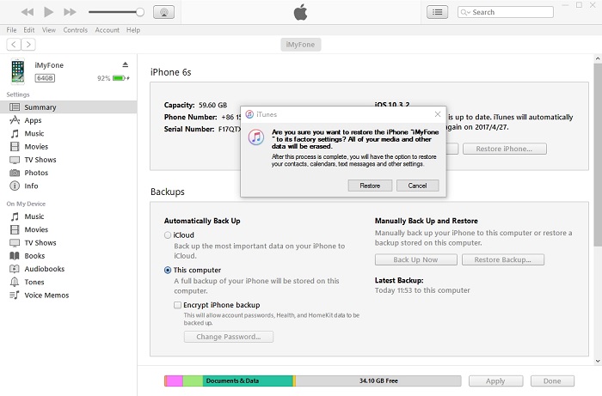
Task: Open the View menu
Action: [49, 30]
